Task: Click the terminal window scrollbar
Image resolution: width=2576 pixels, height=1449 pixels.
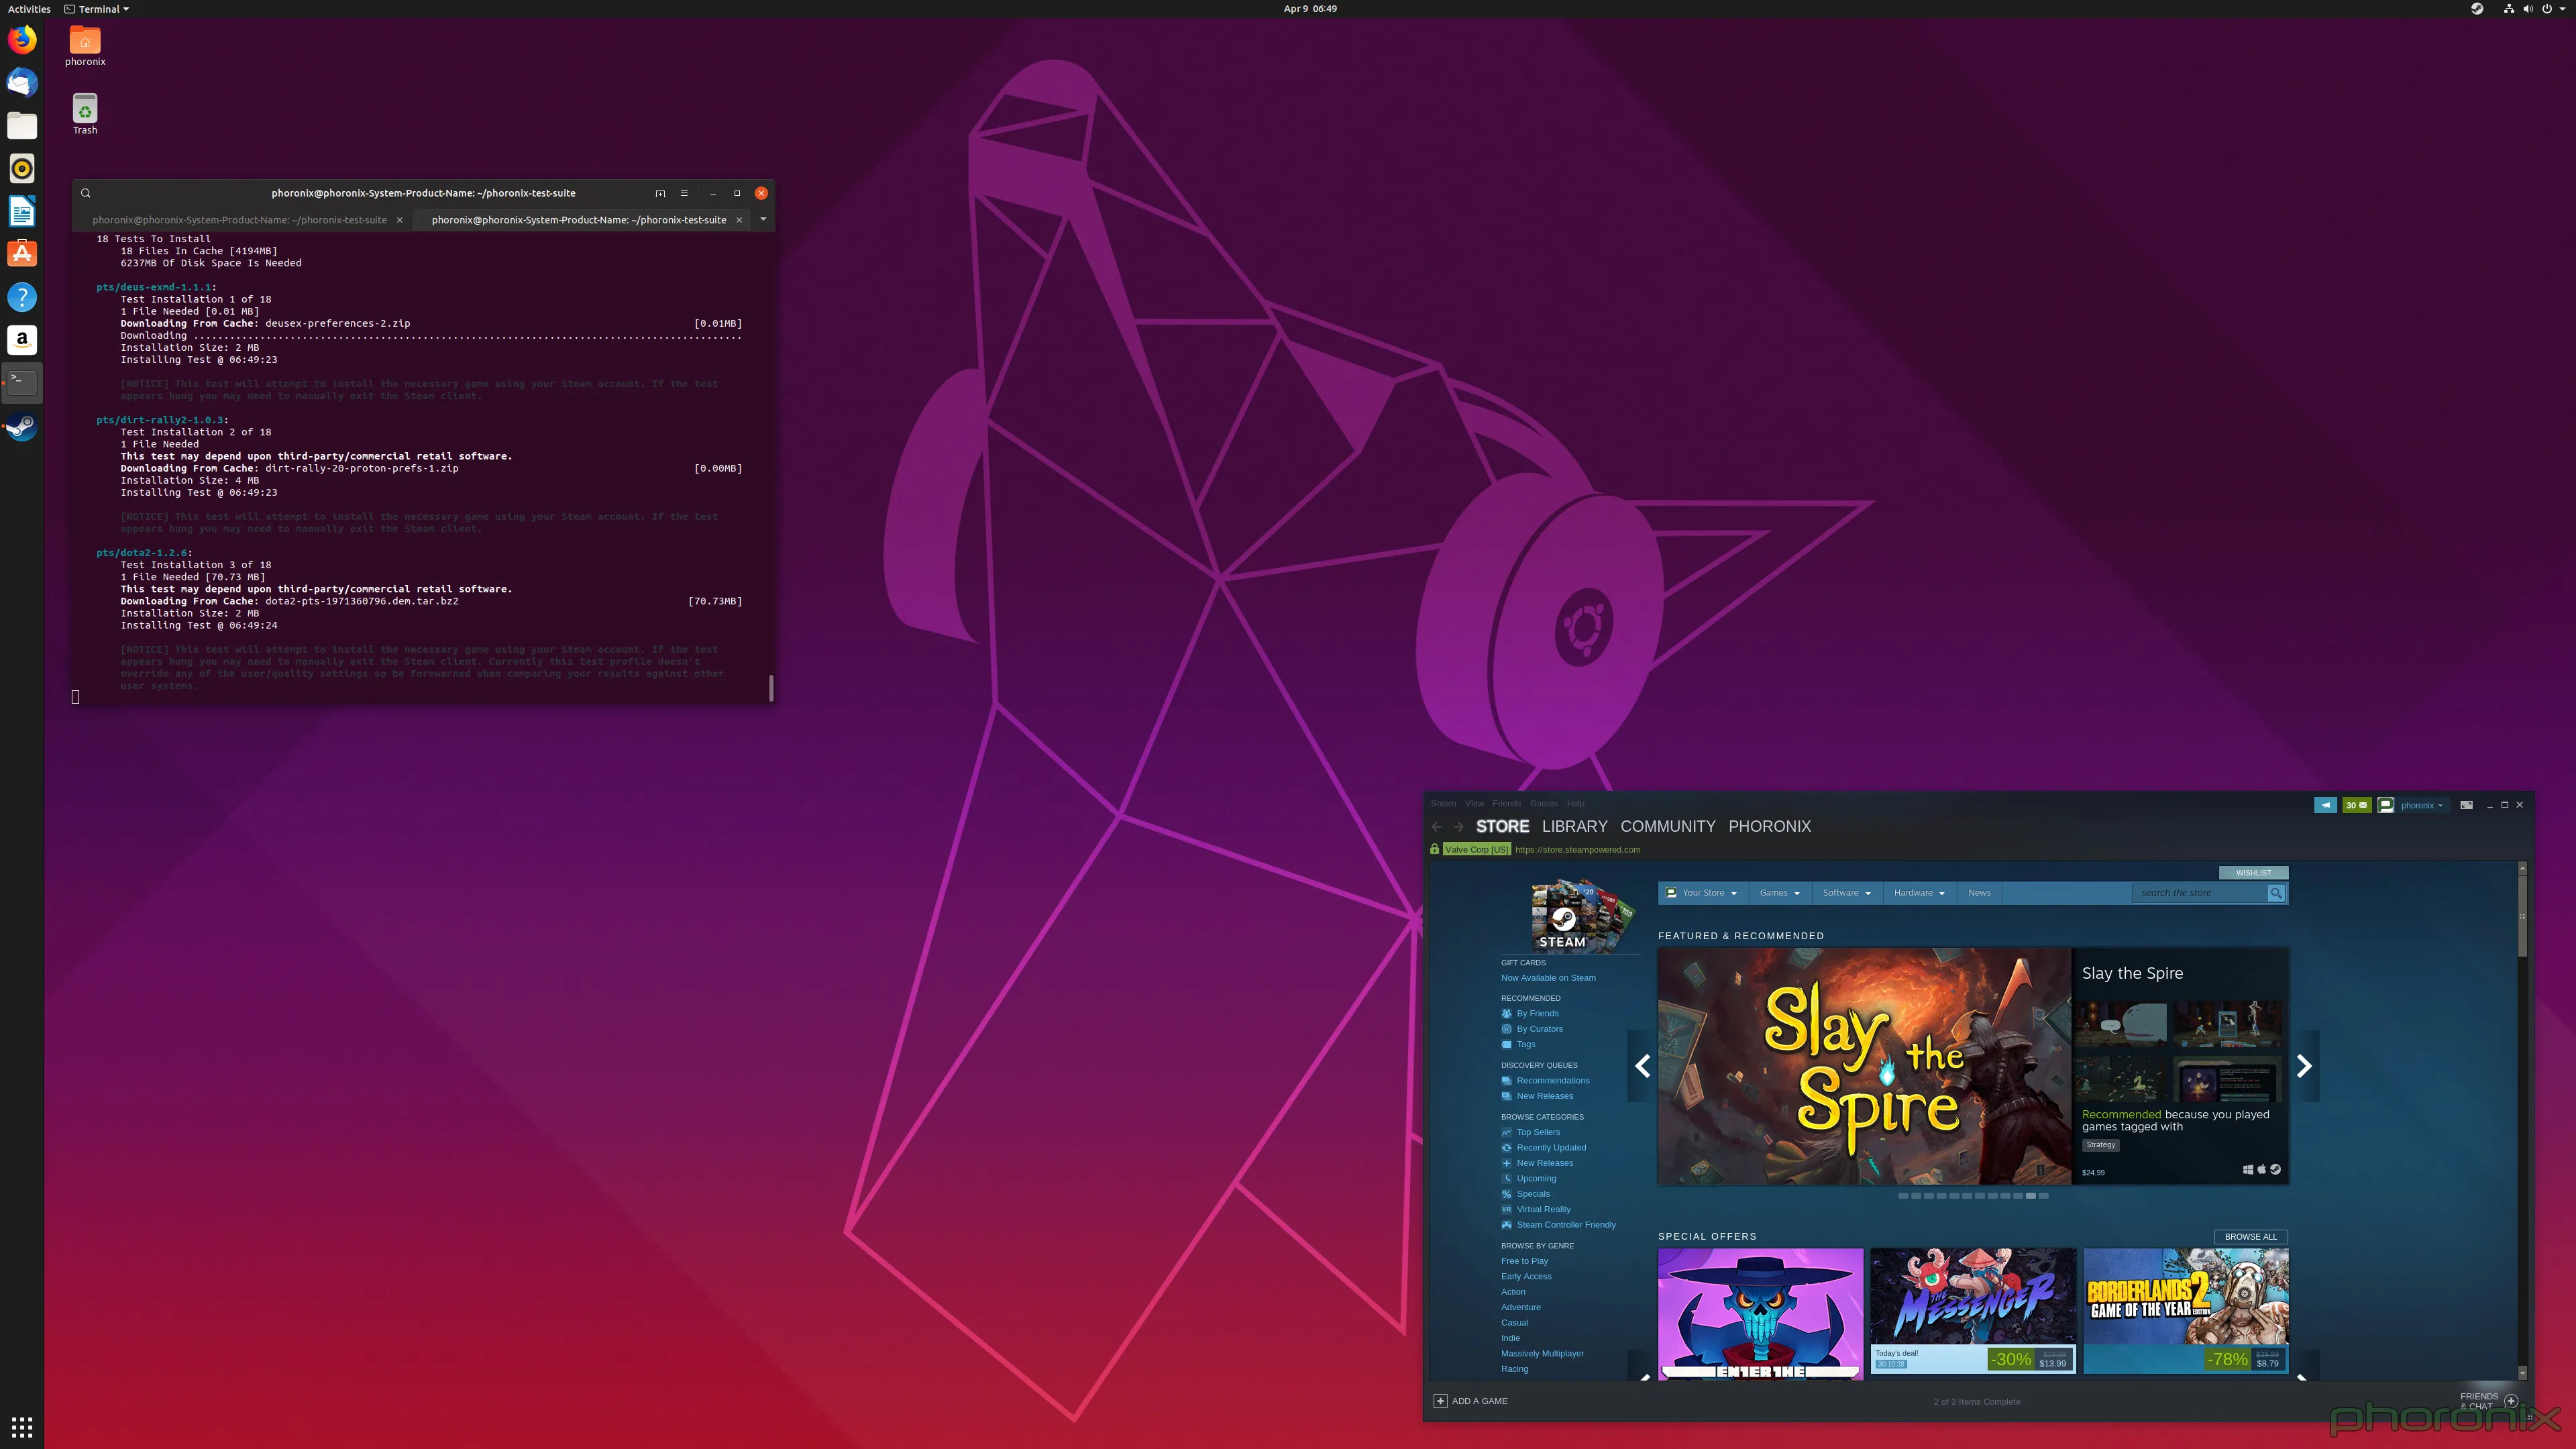Action: pyautogui.click(x=771, y=688)
